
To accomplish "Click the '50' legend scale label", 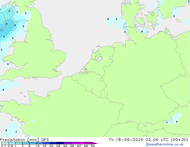I will coord(93,146).
